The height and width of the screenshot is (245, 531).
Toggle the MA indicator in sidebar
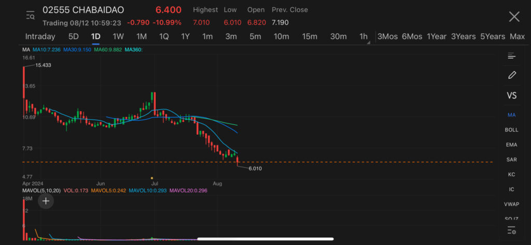pyautogui.click(x=511, y=114)
